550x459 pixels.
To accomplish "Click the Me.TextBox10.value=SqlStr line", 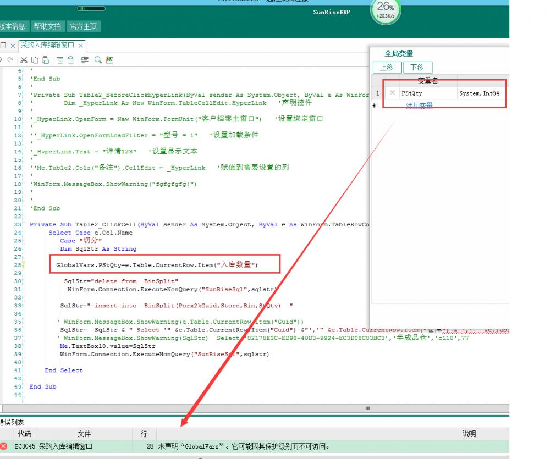I will click(107, 346).
